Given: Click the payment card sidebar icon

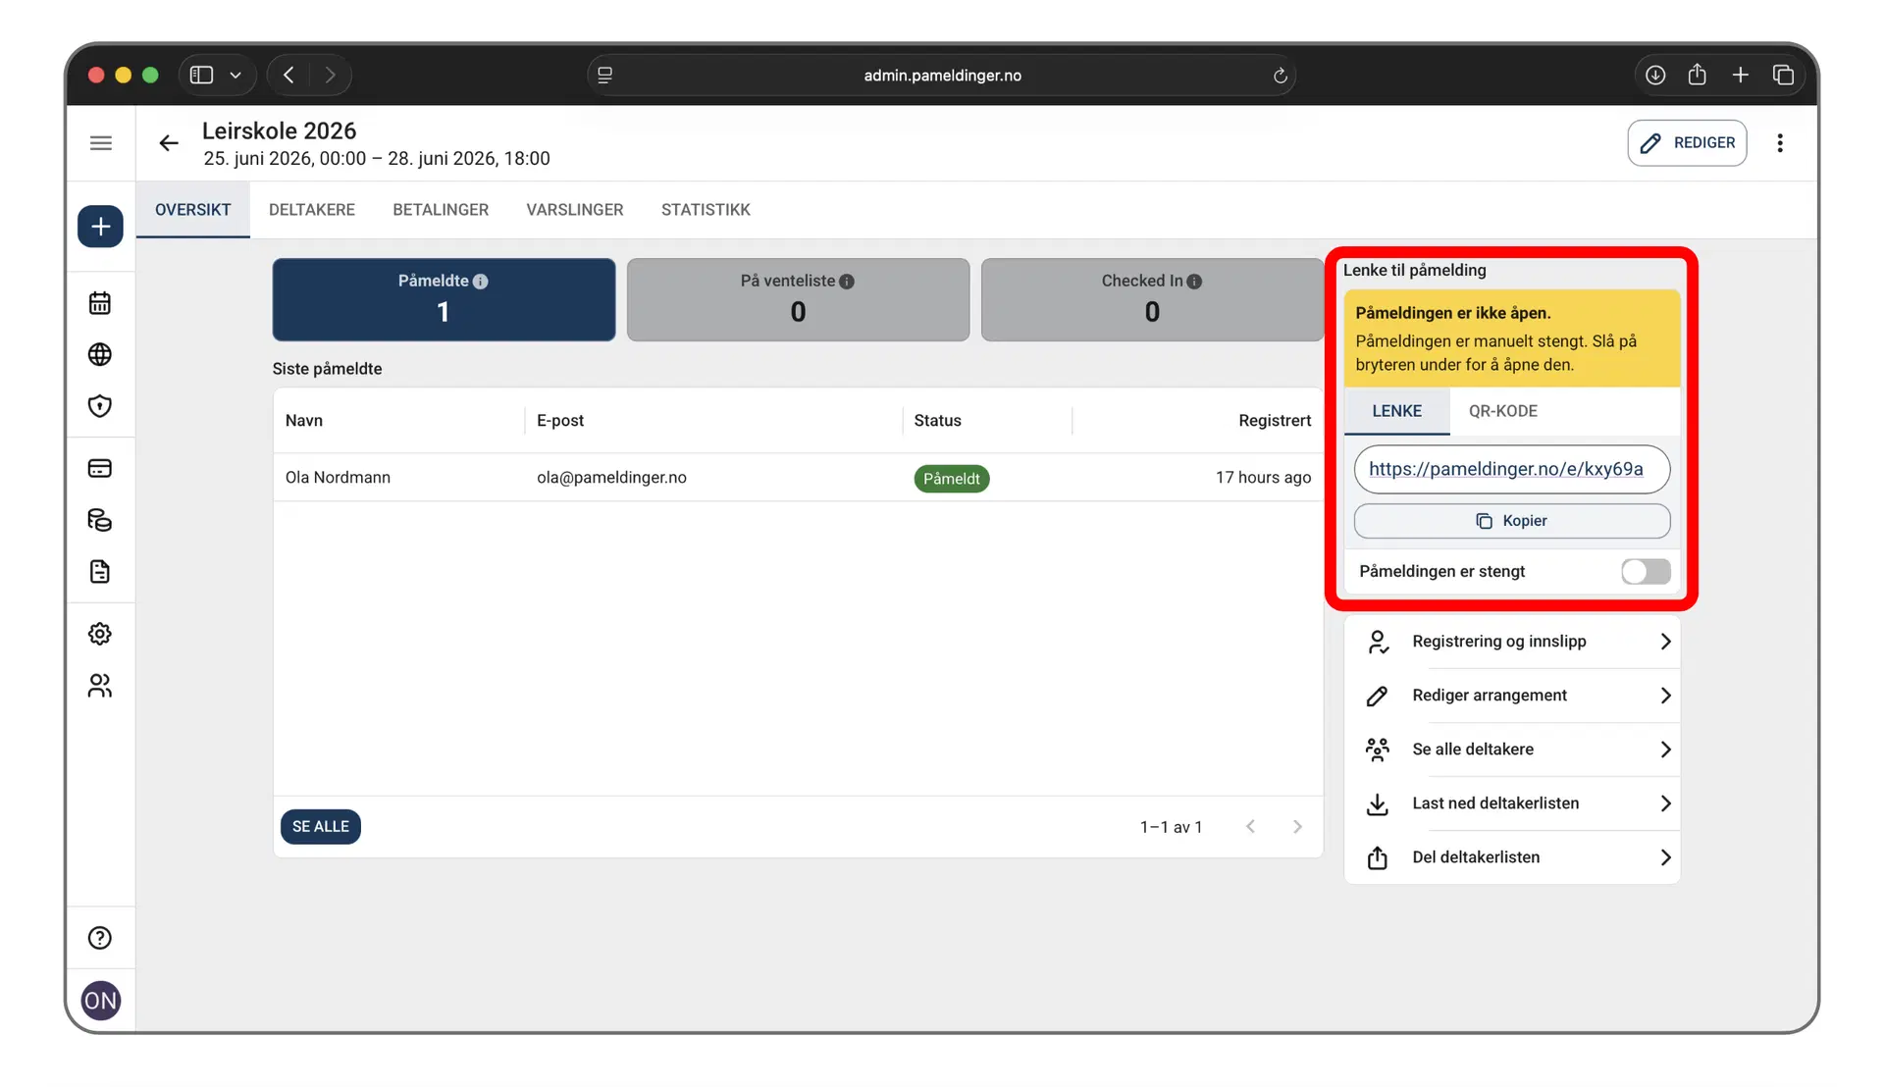Looking at the screenshot, I should pos(100,468).
